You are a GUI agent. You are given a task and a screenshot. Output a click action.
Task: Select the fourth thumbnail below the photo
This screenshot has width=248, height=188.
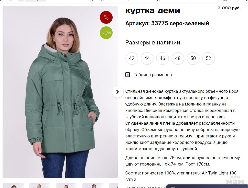93,185
